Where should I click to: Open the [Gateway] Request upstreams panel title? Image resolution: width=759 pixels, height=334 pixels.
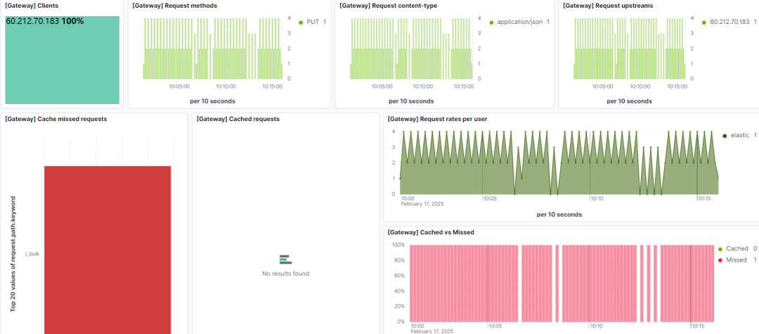pos(608,6)
